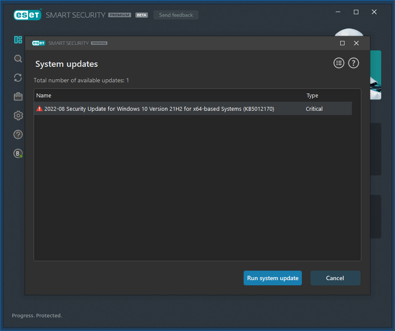Viewport: 395px width, 331px height.
Task: Maximize the System updates dialog
Action: 342,43
